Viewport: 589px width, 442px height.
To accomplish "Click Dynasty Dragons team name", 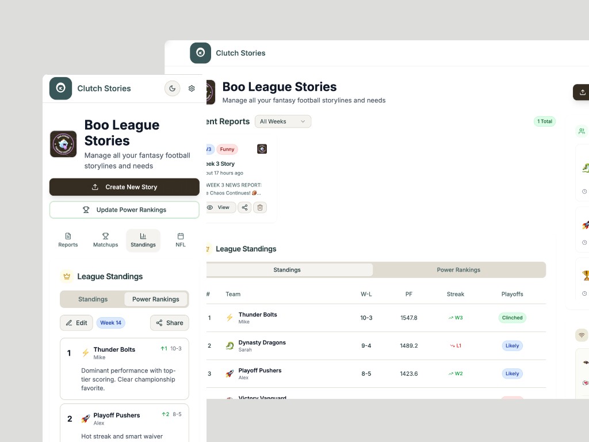I will point(262,342).
